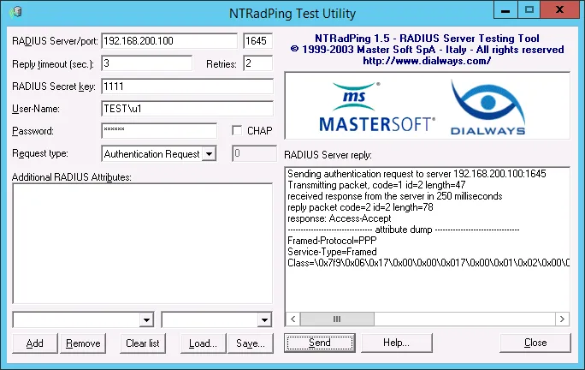Expand the attribute value combo box
Viewport: 585px width, 370px height.
(x=264, y=320)
